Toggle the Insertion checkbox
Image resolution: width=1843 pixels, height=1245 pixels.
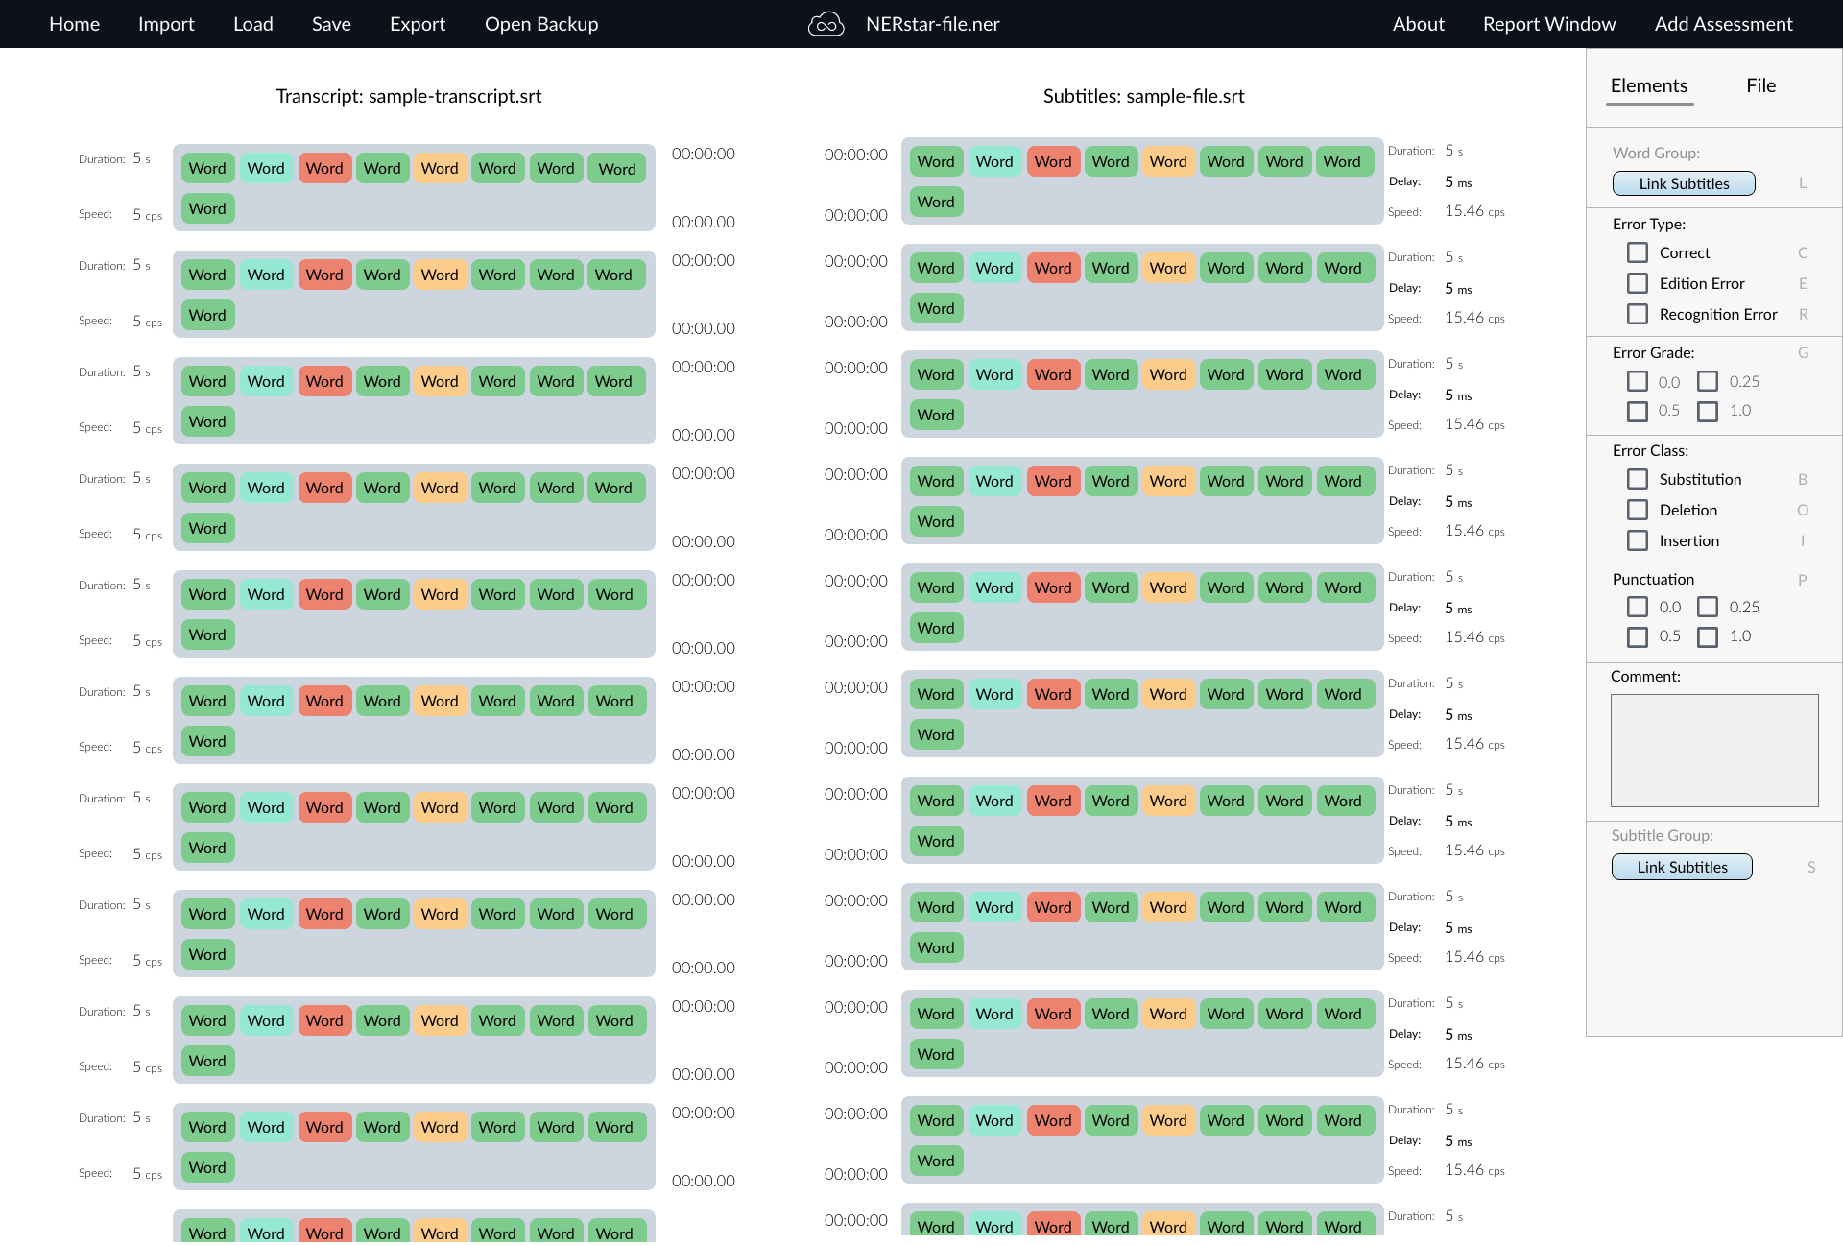[1638, 540]
